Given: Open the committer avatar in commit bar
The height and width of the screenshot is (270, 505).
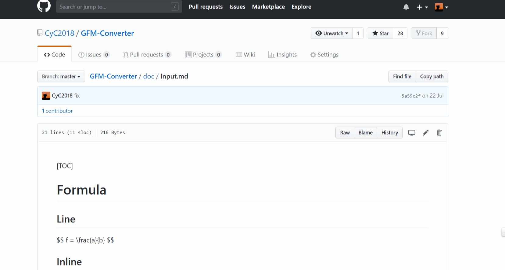Looking at the screenshot, I should click(x=46, y=96).
